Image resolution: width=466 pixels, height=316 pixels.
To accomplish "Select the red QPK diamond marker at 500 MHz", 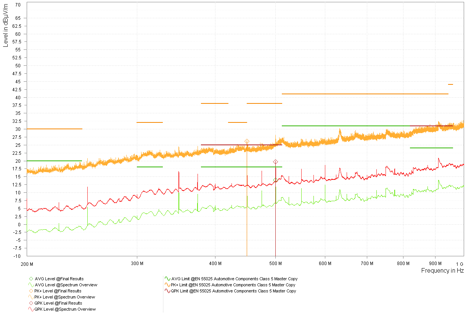I will click(275, 162).
